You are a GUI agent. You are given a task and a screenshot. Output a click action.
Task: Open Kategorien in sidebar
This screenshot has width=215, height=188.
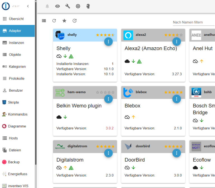tap(17, 67)
